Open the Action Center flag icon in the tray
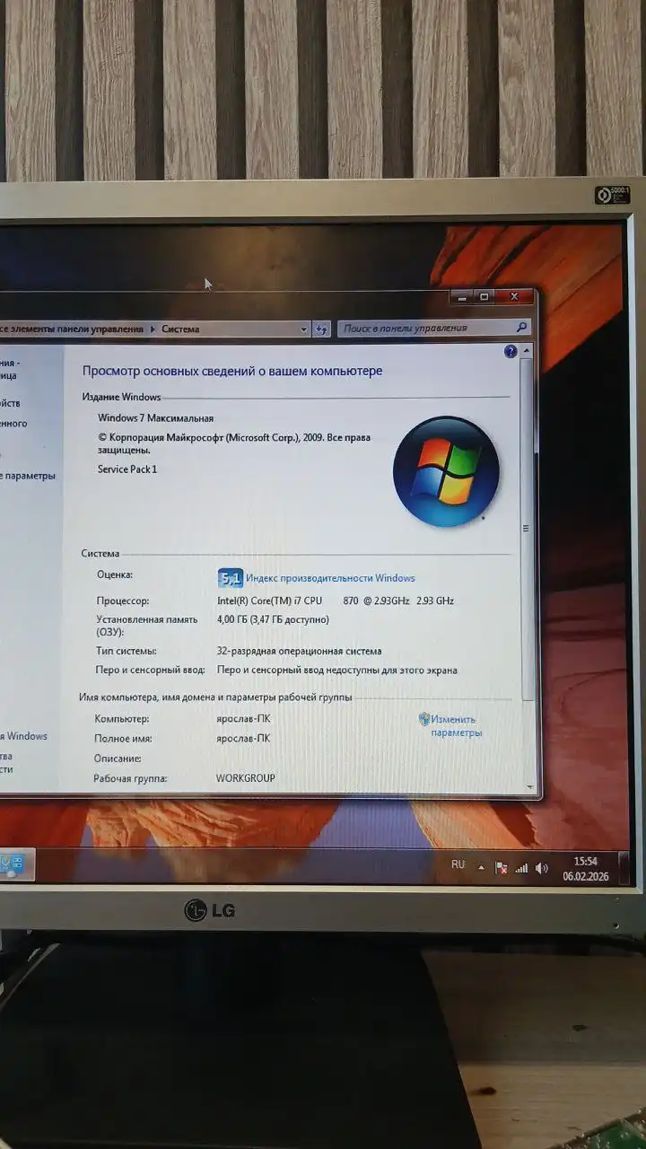 click(502, 868)
